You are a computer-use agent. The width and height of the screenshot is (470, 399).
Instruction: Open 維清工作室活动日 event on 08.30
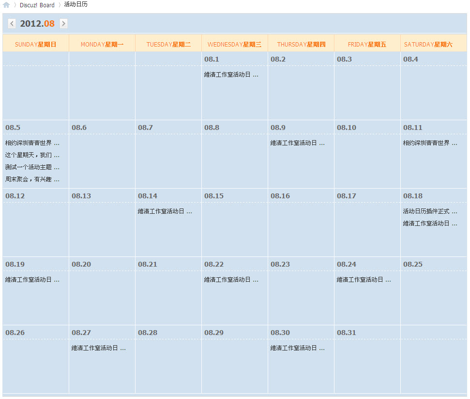pyautogui.click(x=297, y=348)
